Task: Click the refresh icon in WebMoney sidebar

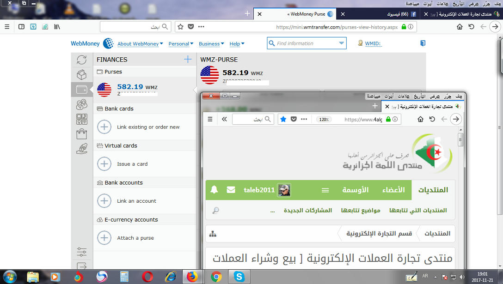Action: (x=82, y=60)
